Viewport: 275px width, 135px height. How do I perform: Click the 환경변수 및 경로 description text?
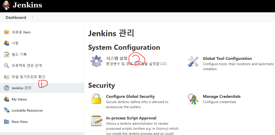click(137, 64)
